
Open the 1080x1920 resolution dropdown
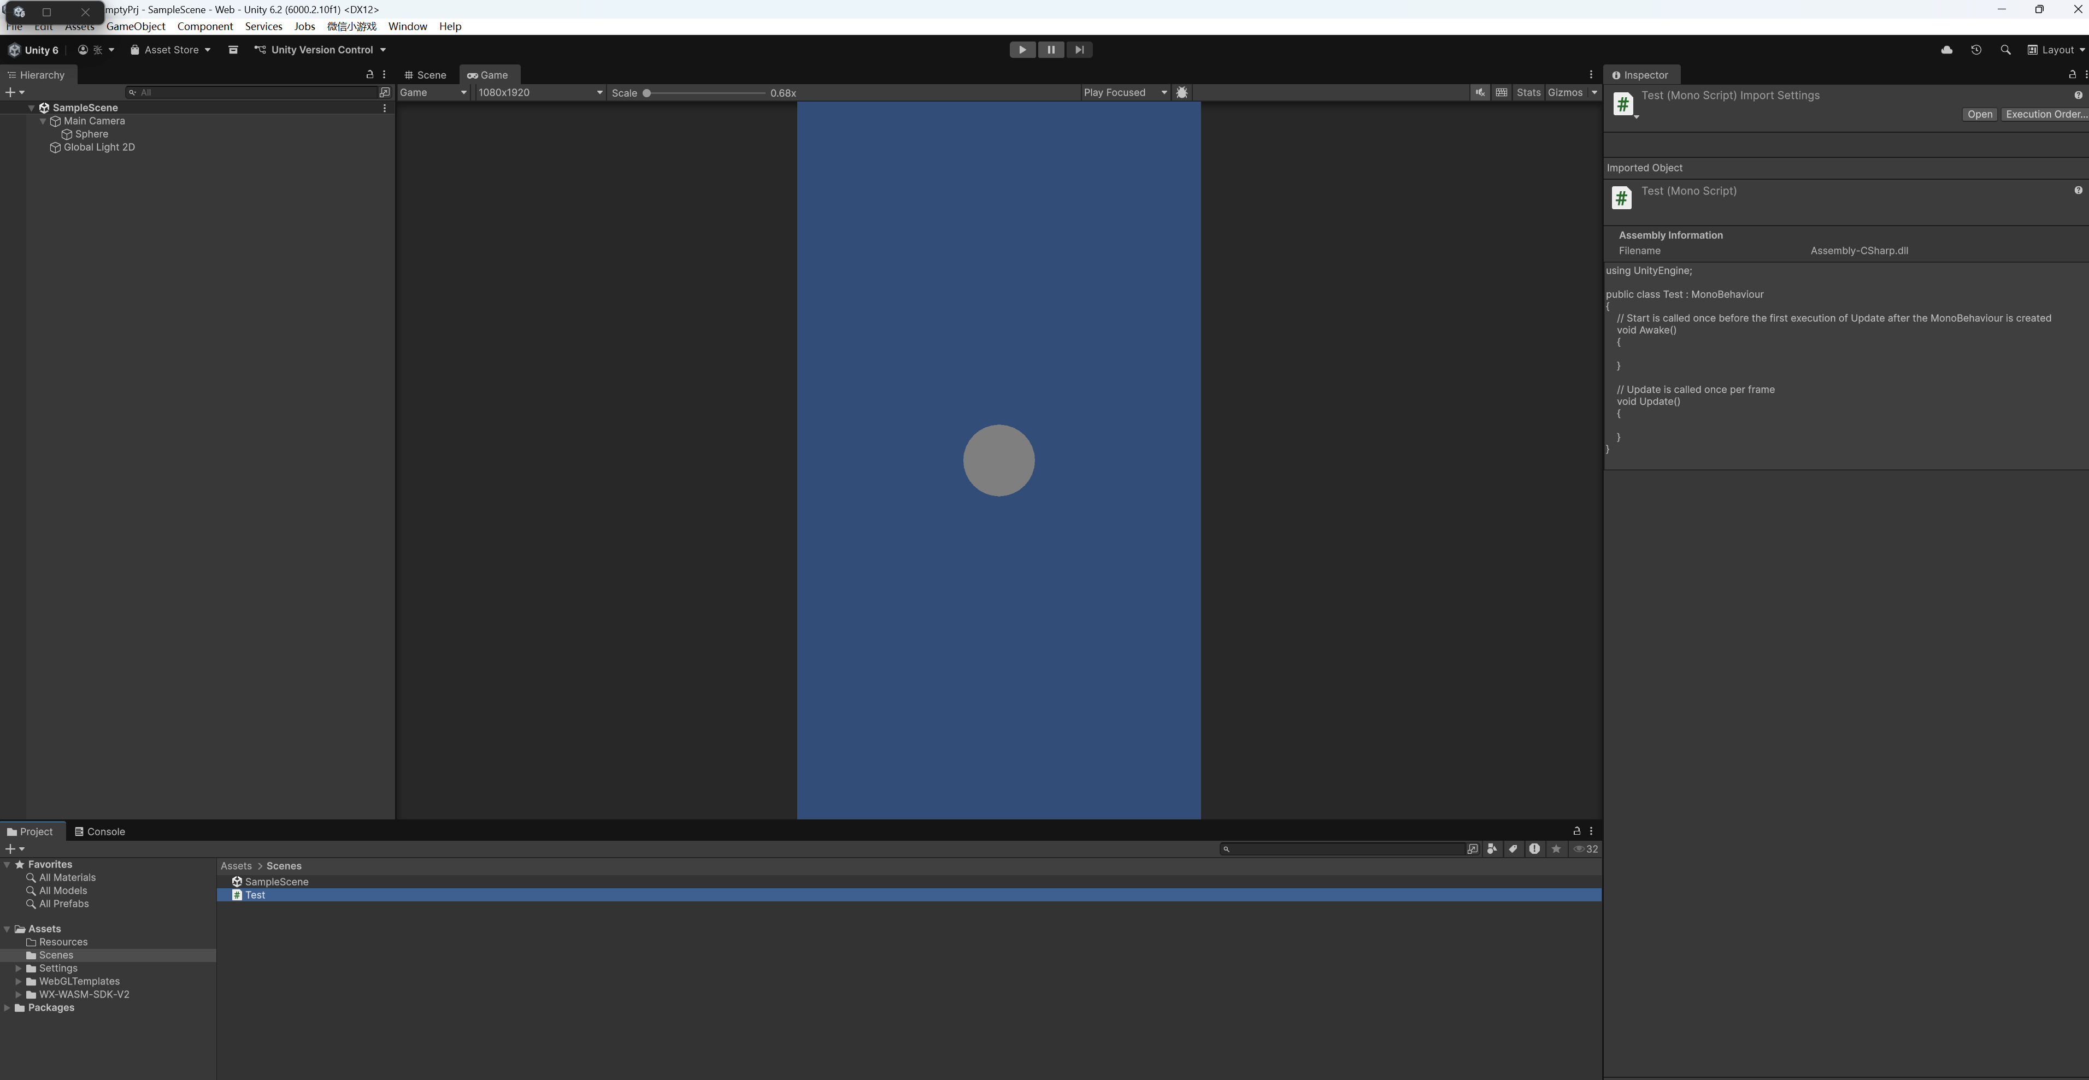pyautogui.click(x=540, y=92)
